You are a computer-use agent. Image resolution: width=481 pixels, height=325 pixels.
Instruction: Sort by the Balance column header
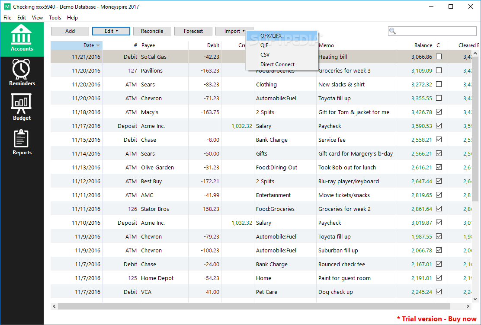coord(415,45)
